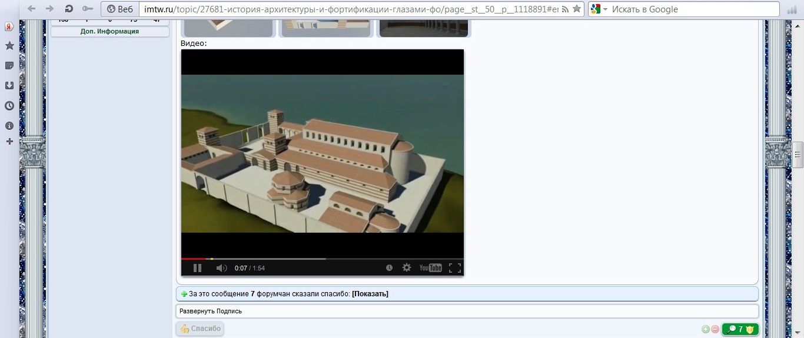Toggle fullscreen mode on the video
The height and width of the screenshot is (338, 804).
454,268
